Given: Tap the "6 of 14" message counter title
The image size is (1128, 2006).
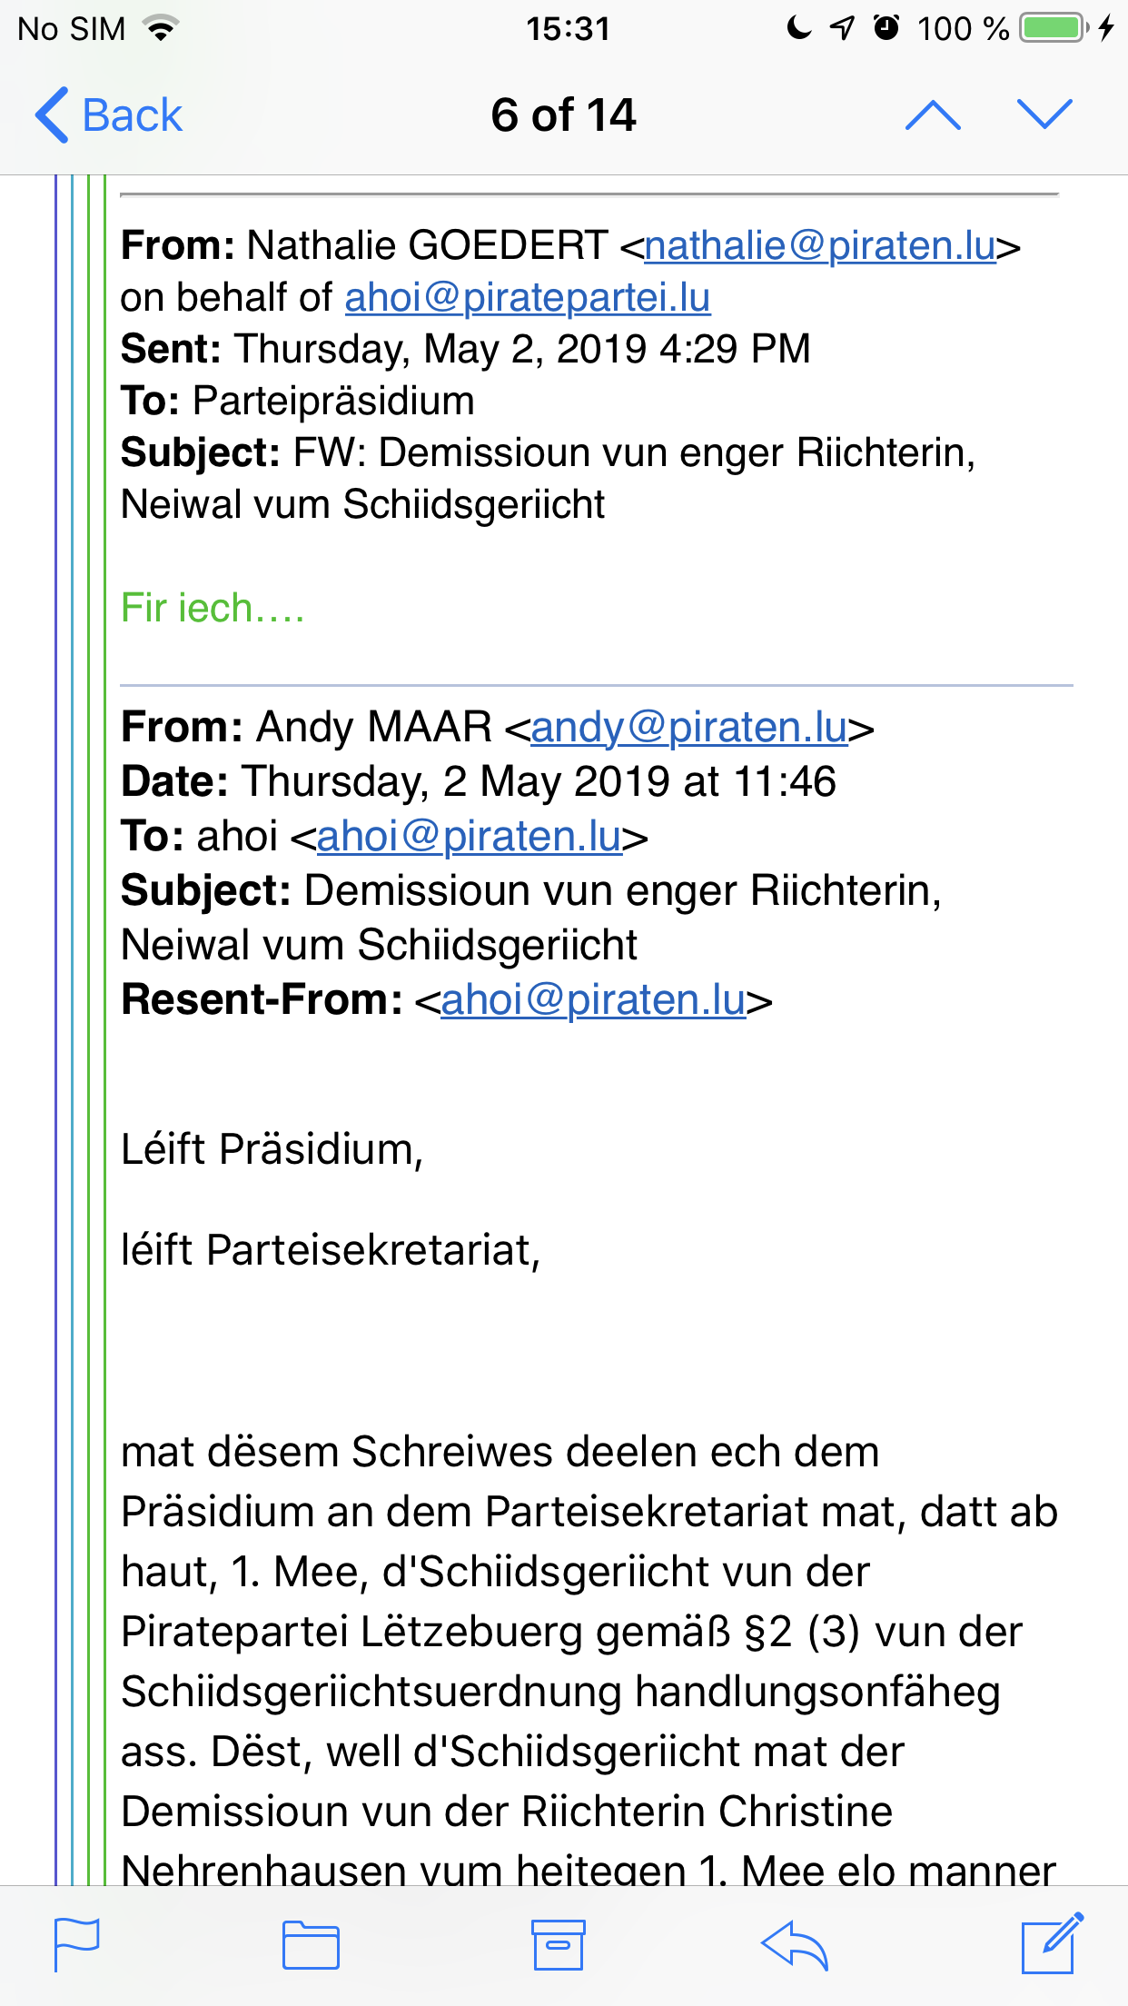Looking at the screenshot, I should pos(563,115).
